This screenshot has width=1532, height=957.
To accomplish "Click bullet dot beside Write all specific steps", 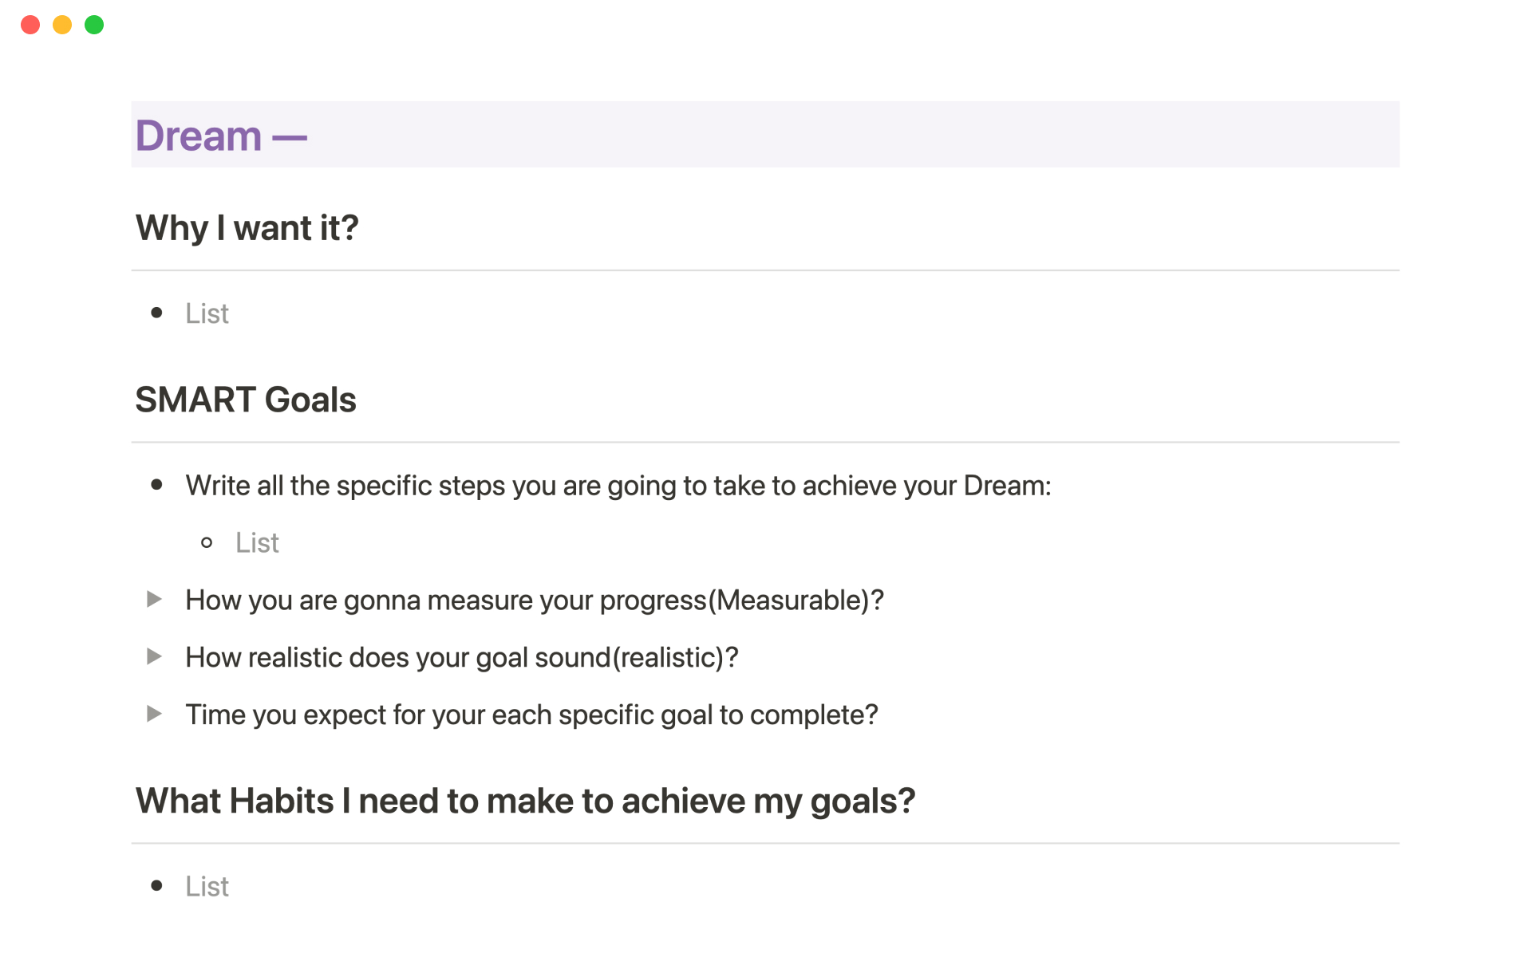I will pos(156,485).
